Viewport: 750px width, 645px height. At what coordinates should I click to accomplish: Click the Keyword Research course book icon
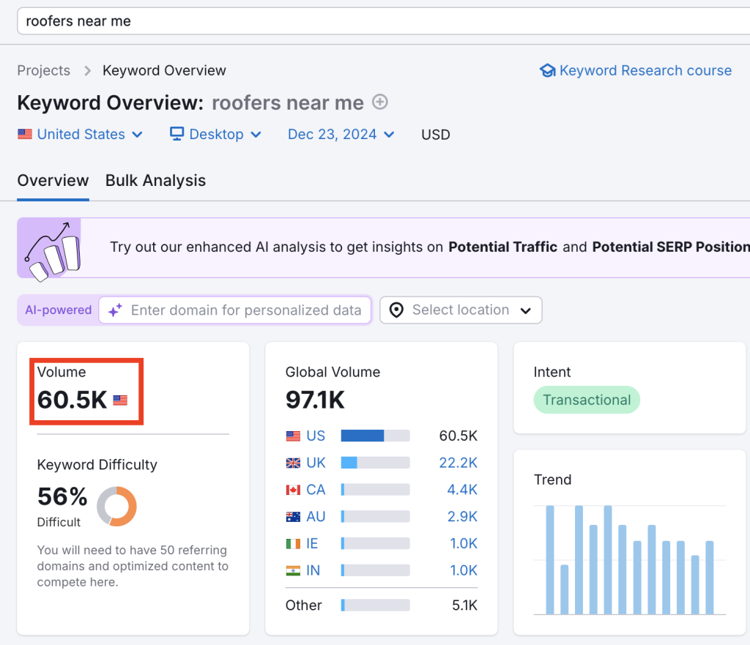(548, 70)
